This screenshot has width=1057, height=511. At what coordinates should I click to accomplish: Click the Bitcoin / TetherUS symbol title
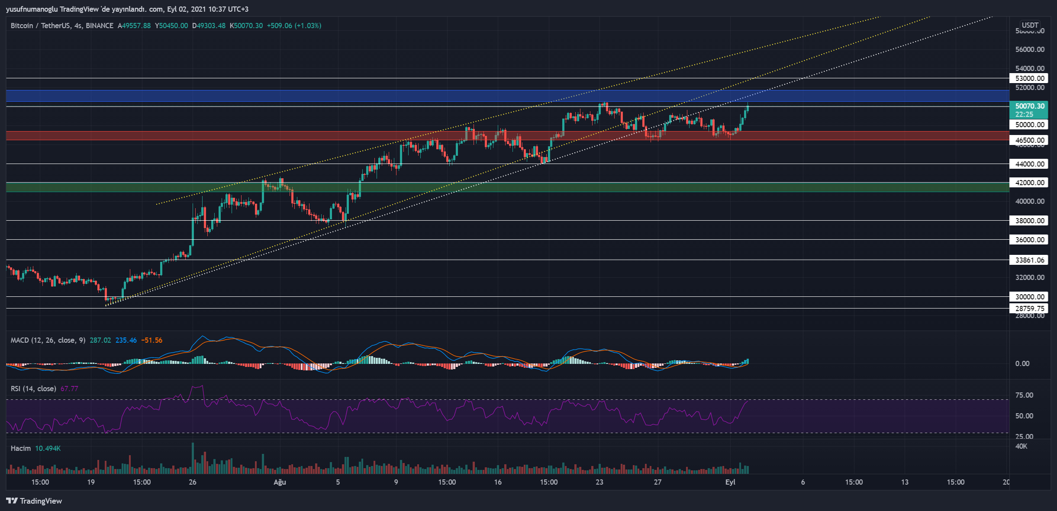coord(40,26)
